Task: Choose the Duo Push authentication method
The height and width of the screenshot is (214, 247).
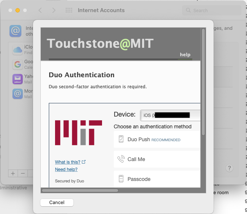Action: coord(157,139)
